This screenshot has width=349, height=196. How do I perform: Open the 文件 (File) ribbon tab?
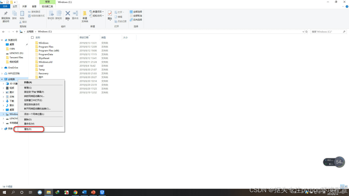5,6
